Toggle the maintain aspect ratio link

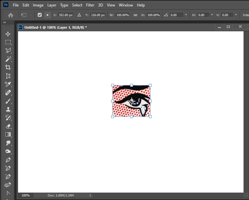click(x=135, y=15)
